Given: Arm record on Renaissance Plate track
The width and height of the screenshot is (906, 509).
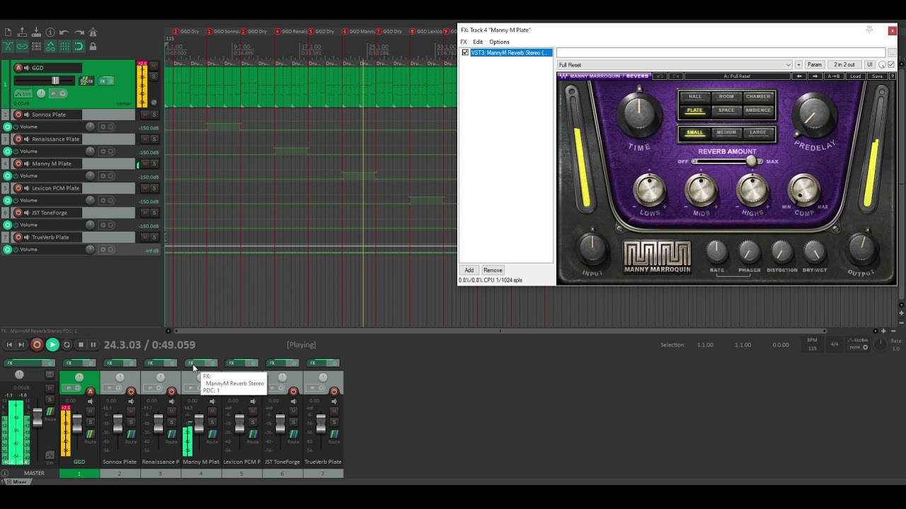Looking at the screenshot, I should point(18,139).
